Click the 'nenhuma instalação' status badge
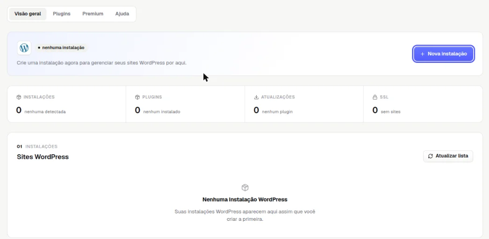Viewport: 489px width, 239px height. point(61,48)
